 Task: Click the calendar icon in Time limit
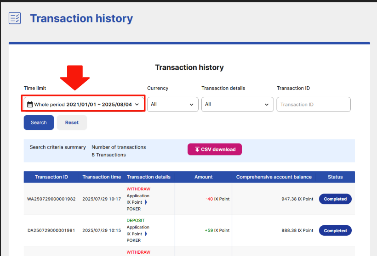(x=30, y=104)
